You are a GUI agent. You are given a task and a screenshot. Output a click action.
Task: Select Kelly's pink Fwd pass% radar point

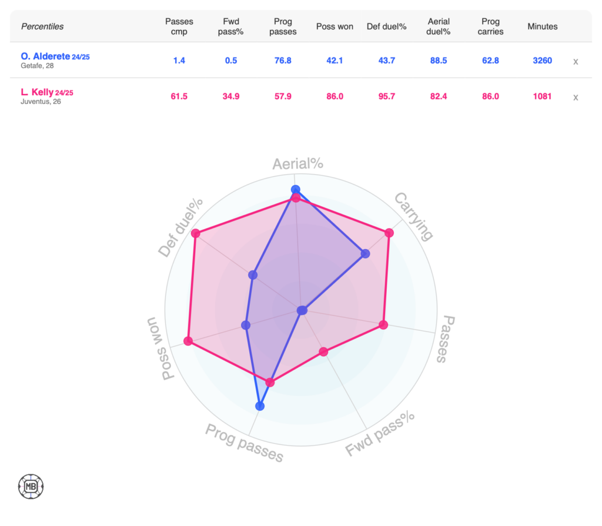point(323,352)
